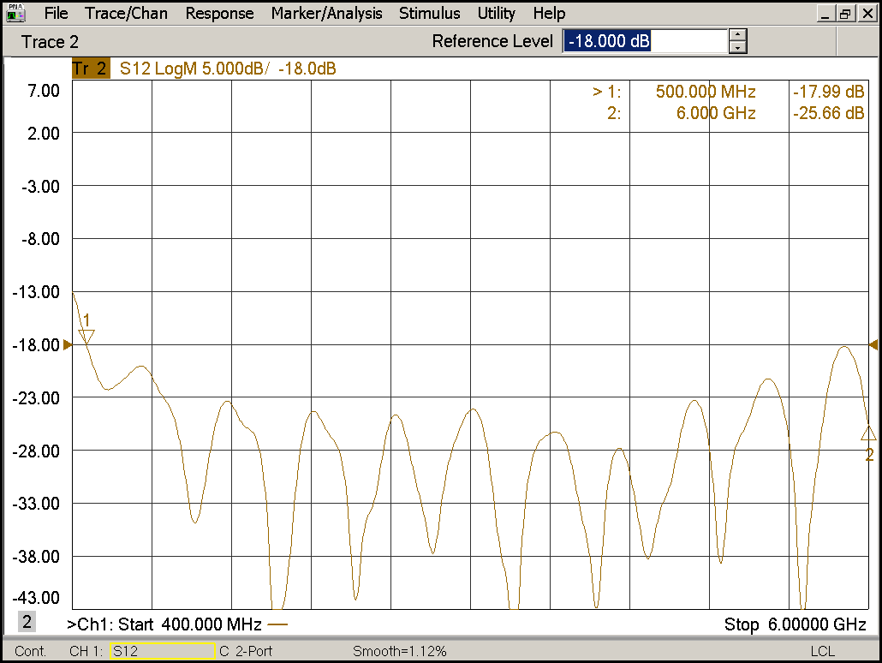The image size is (882, 663).
Task: Select the Tr 2 trace label
Action: [91, 69]
